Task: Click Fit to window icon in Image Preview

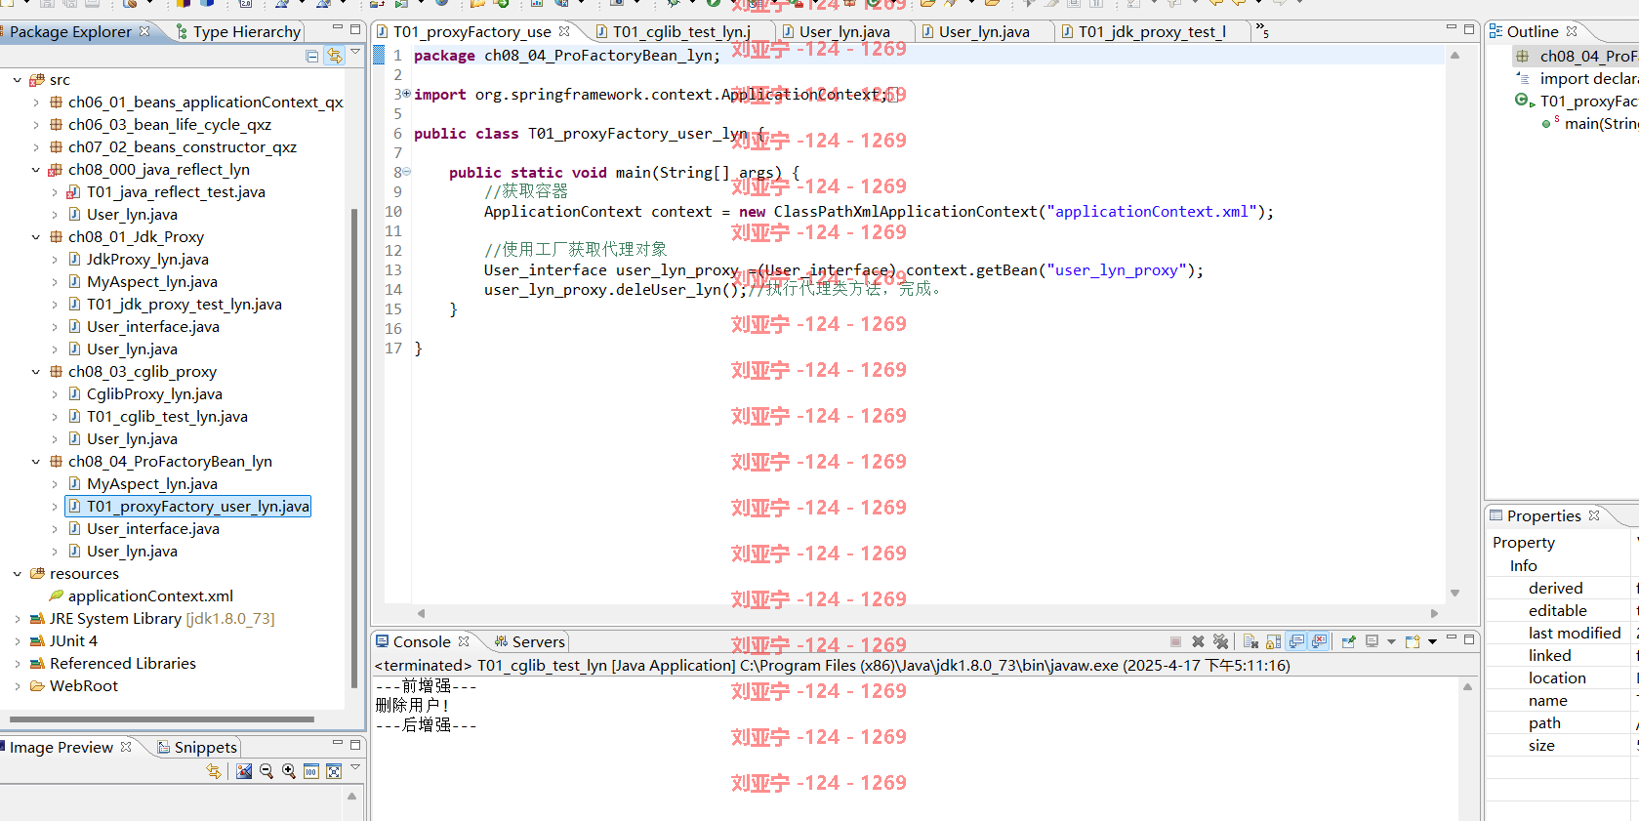Action: [x=334, y=771]
